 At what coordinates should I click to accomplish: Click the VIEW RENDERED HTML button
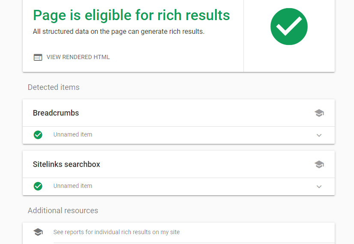[x=78, y=57]
